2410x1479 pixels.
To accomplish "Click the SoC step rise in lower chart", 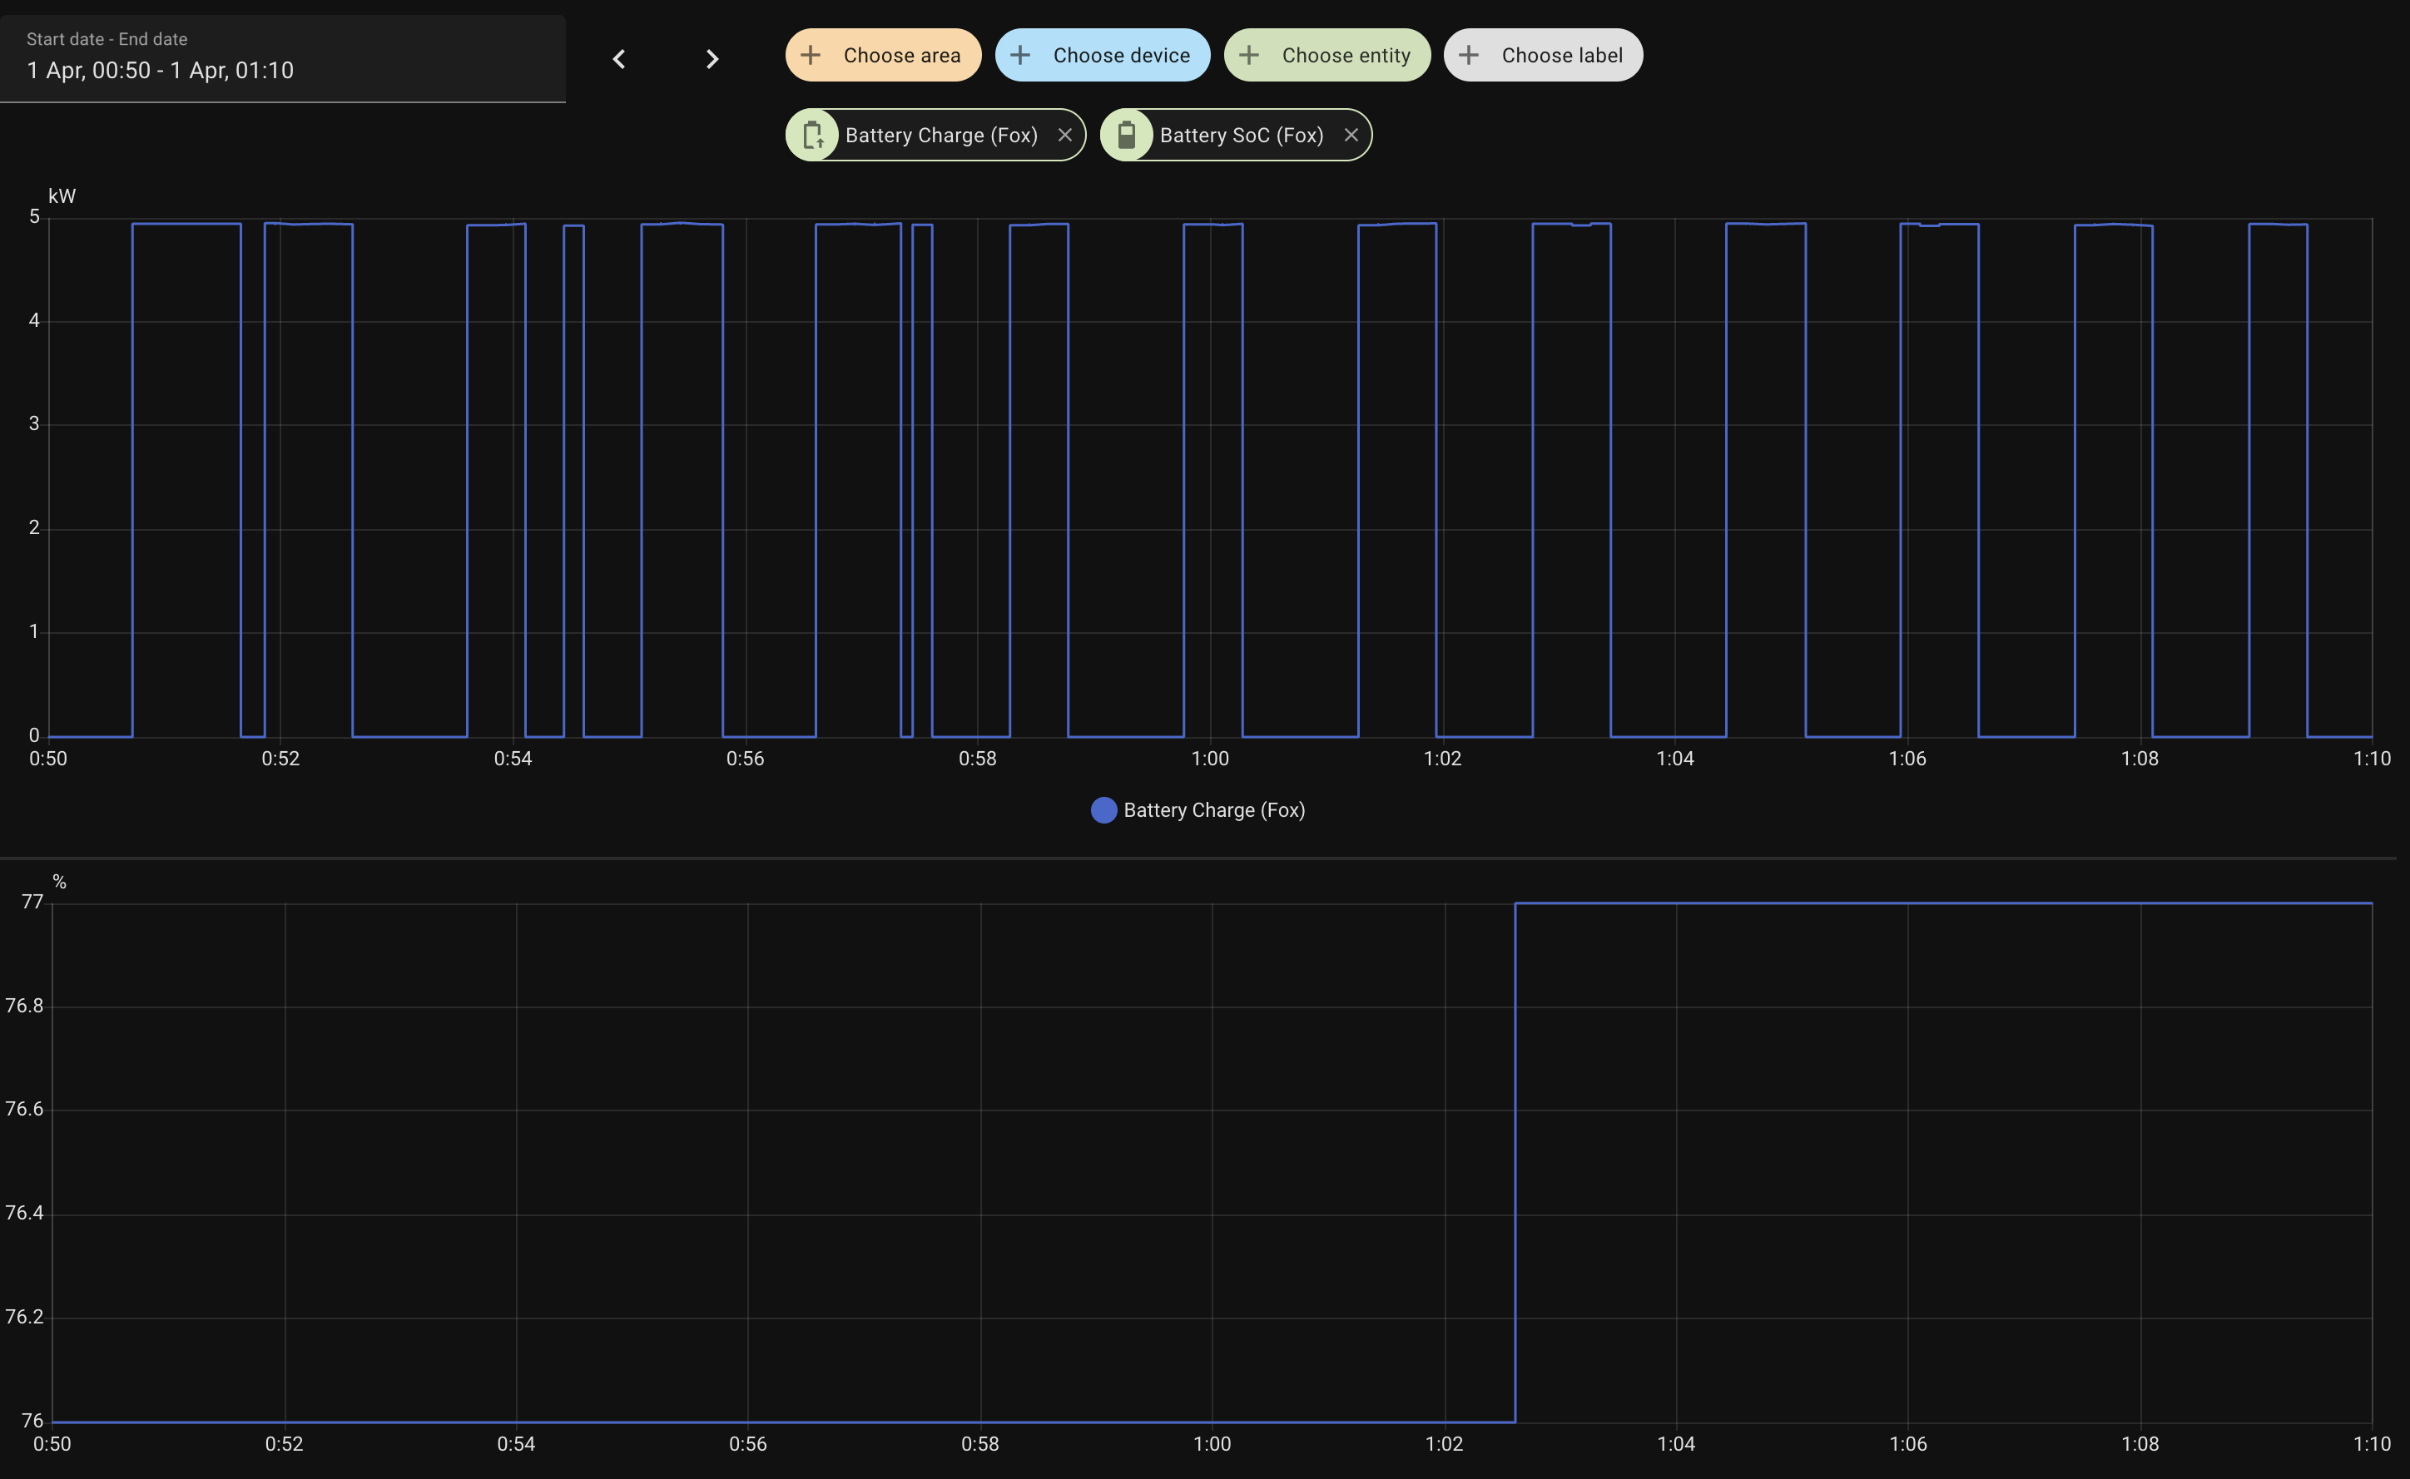I will point(1515,1162).
